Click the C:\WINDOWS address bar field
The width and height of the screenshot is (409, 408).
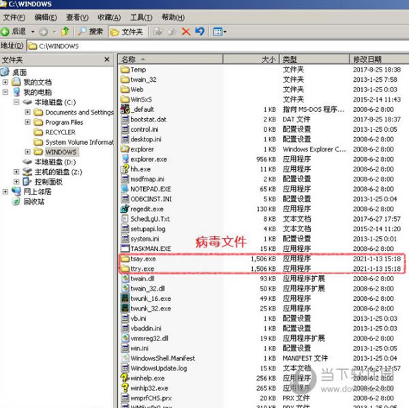point(218,46)
